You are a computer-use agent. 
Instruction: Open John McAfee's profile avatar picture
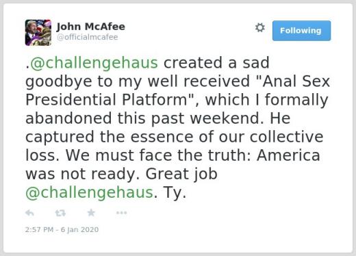pyautogui.click(x=38, y=33)
